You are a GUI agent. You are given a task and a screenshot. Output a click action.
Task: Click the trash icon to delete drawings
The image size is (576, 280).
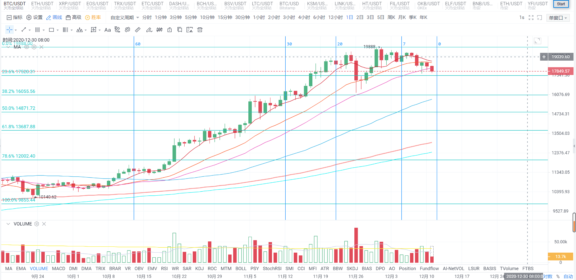pyautogui.click(x=200, y=30)
